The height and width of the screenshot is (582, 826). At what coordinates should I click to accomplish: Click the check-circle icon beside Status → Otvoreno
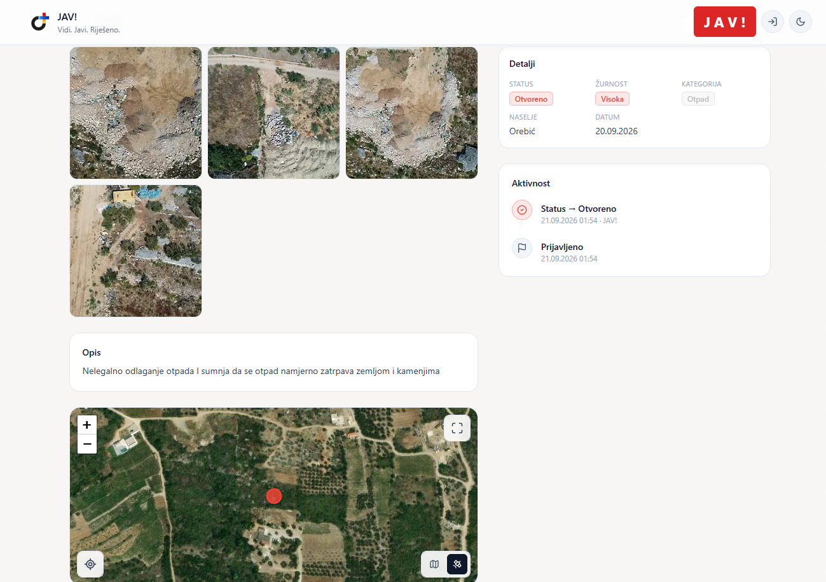point(522,210)
